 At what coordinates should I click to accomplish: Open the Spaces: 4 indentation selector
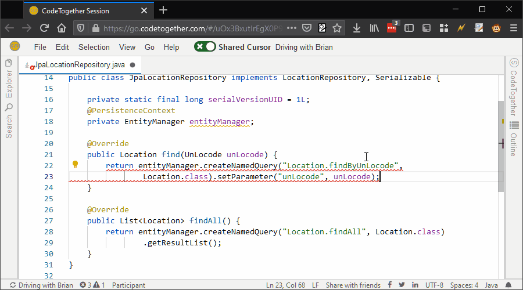pyautogui.click(x=464, y=285)
